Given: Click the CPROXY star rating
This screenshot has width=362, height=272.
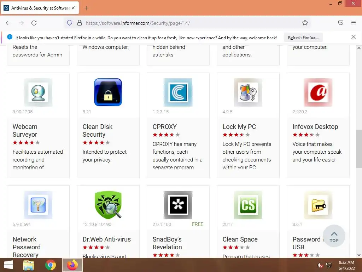Looking at the screenshot, I should point(166,135).
